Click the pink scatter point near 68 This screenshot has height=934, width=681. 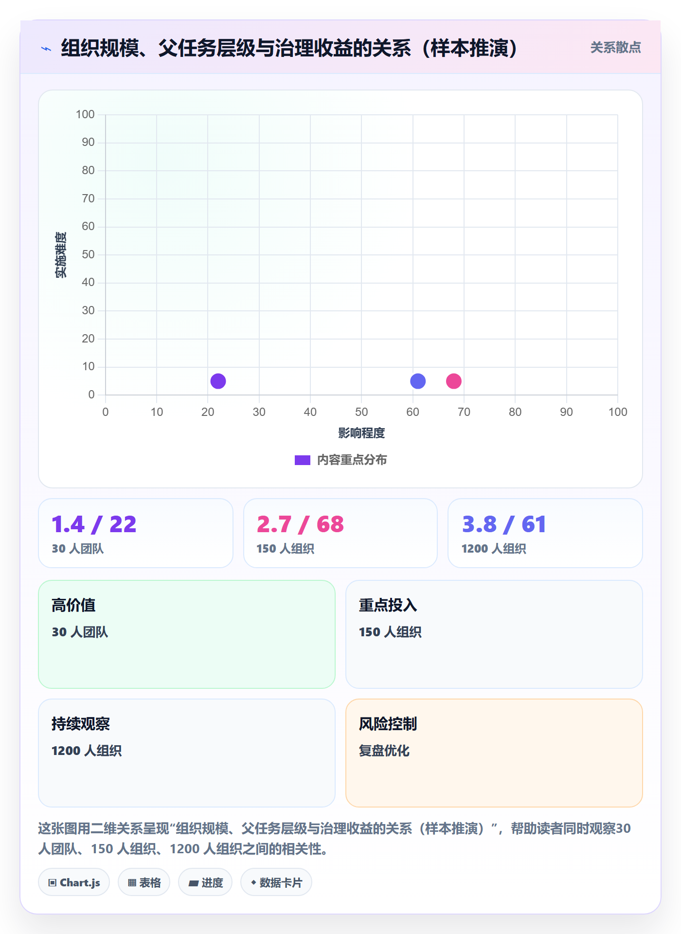pos(454,381)
